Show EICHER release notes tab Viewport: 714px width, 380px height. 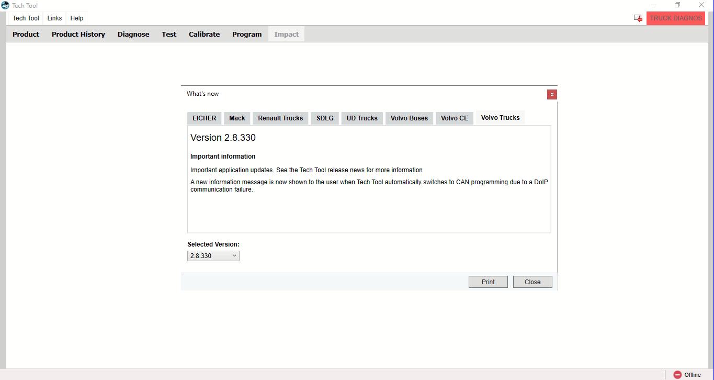tap(205, 118)
